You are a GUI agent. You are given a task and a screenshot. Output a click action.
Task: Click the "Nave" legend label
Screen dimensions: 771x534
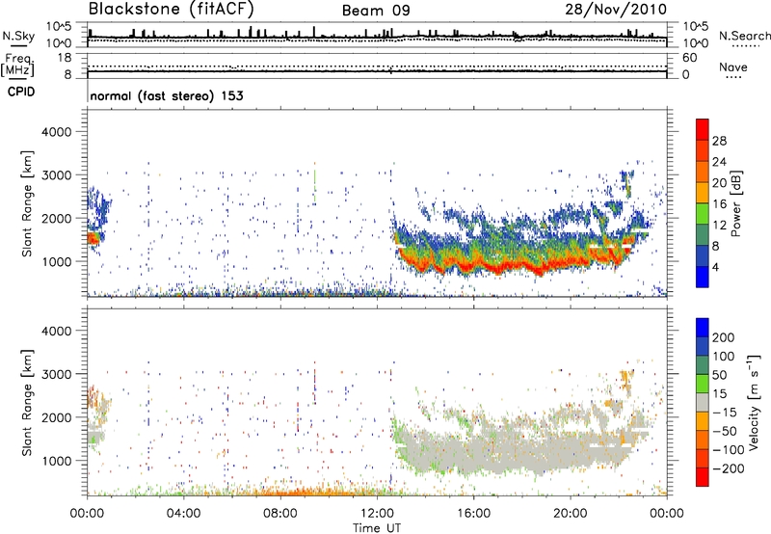[733, 67]
